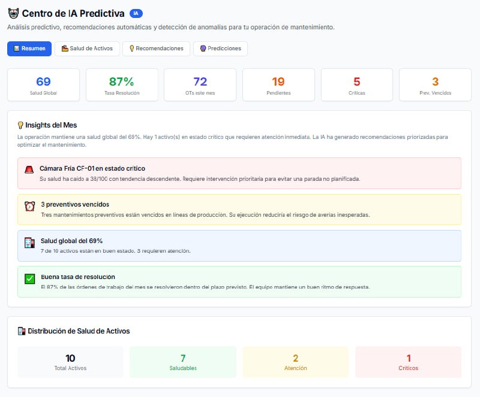Click the text starting 'Tres mantenimientos preventivos están vencidos'

coord(205,215)
